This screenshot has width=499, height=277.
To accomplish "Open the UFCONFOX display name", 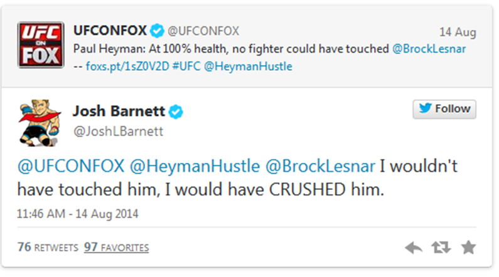I will click(x=110, y=30).
